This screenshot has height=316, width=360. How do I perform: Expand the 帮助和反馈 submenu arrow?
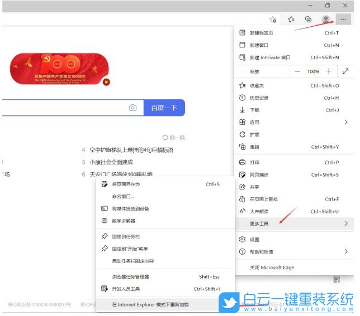[x=346, y=252]
